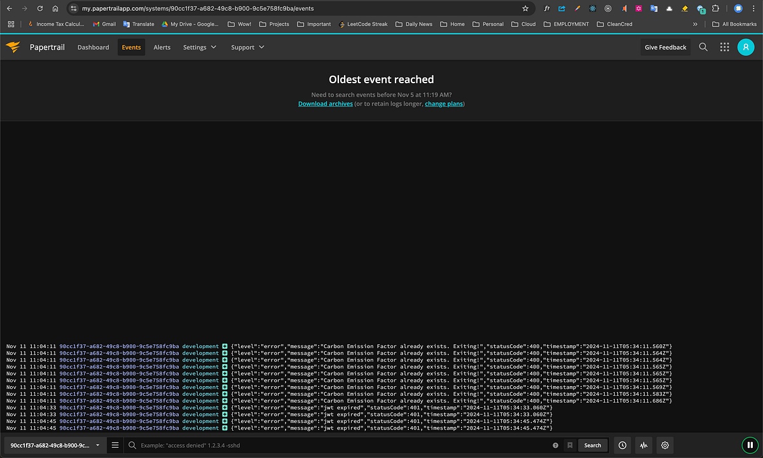Open the SolarWinds apps grid icon
The height and width of the screenshot is (458, 763).
pos(724,47)
